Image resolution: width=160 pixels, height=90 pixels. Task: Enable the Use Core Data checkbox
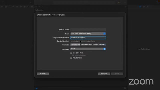point(71,53)
